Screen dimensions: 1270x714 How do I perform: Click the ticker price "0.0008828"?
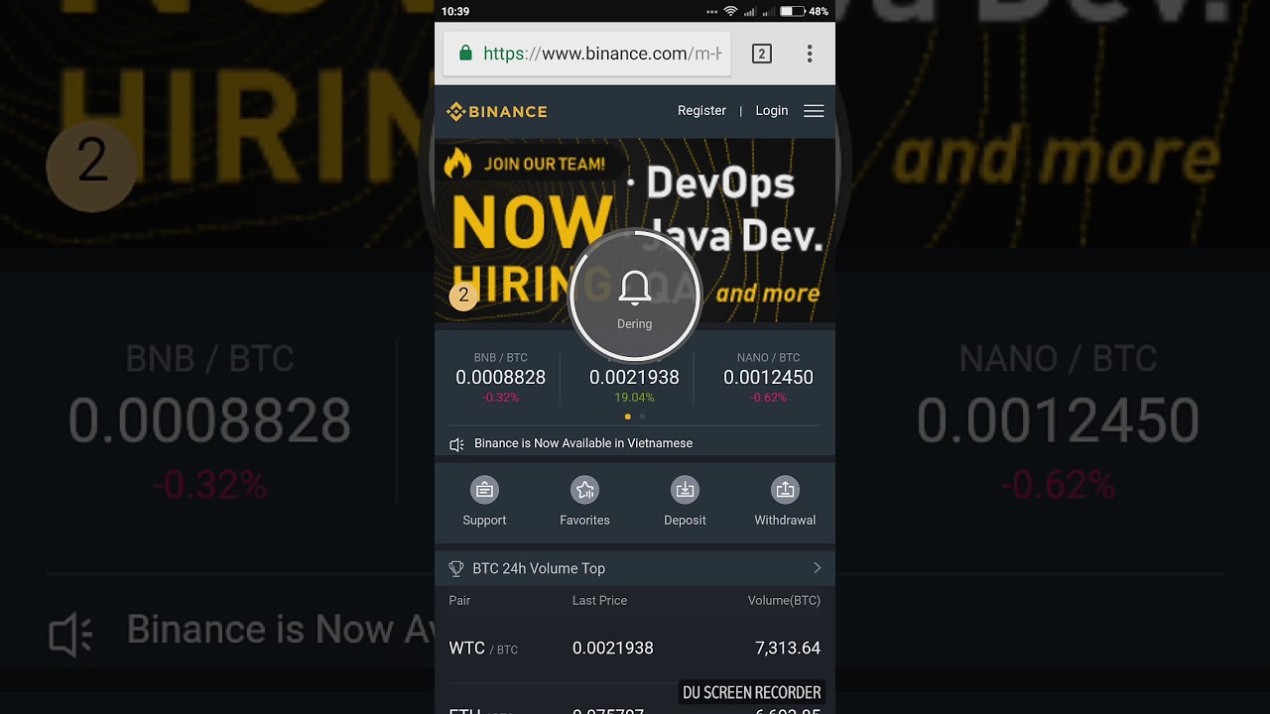tap(500, 378)
